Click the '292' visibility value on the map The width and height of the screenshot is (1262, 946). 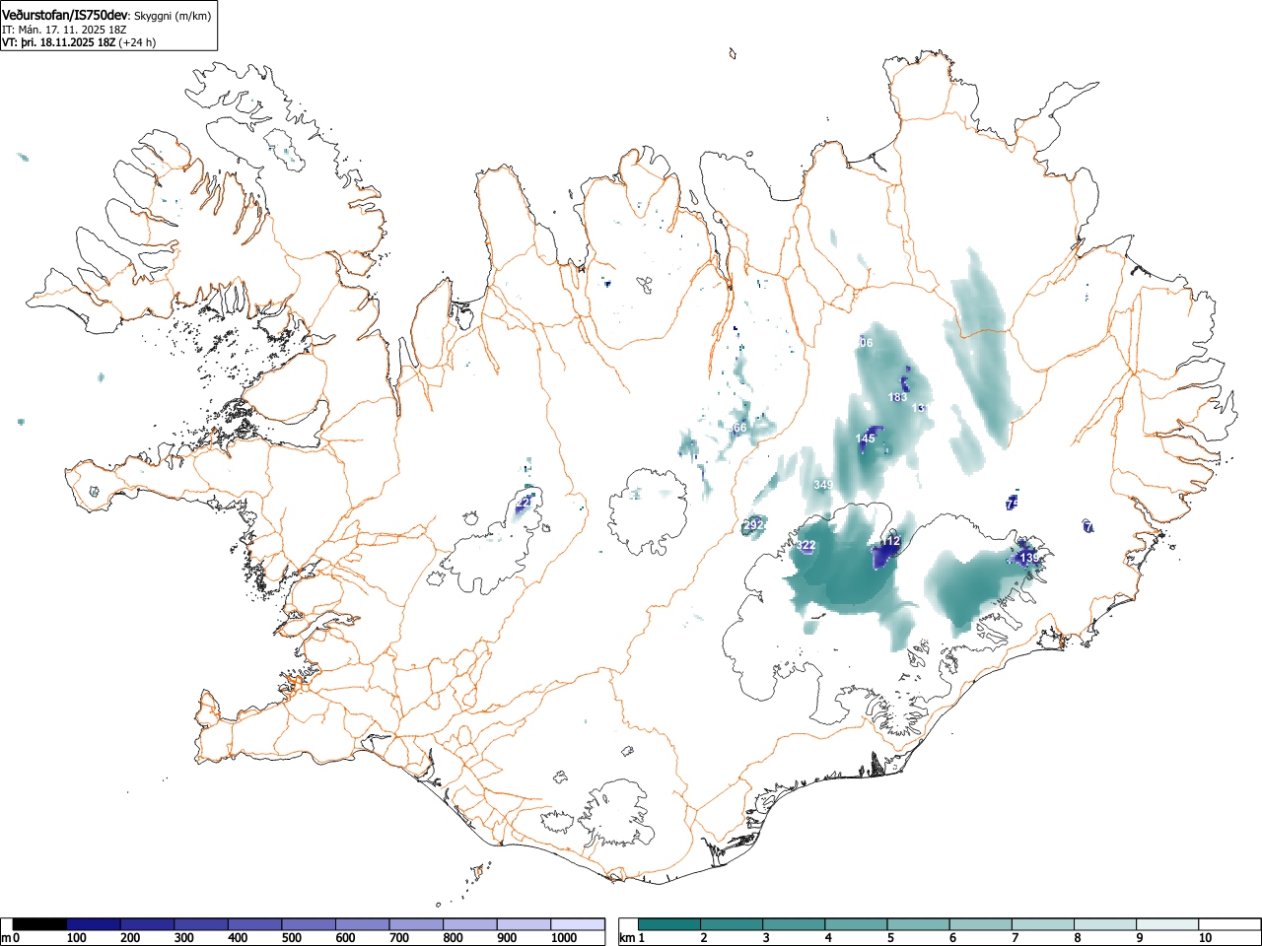click(754, 525)
